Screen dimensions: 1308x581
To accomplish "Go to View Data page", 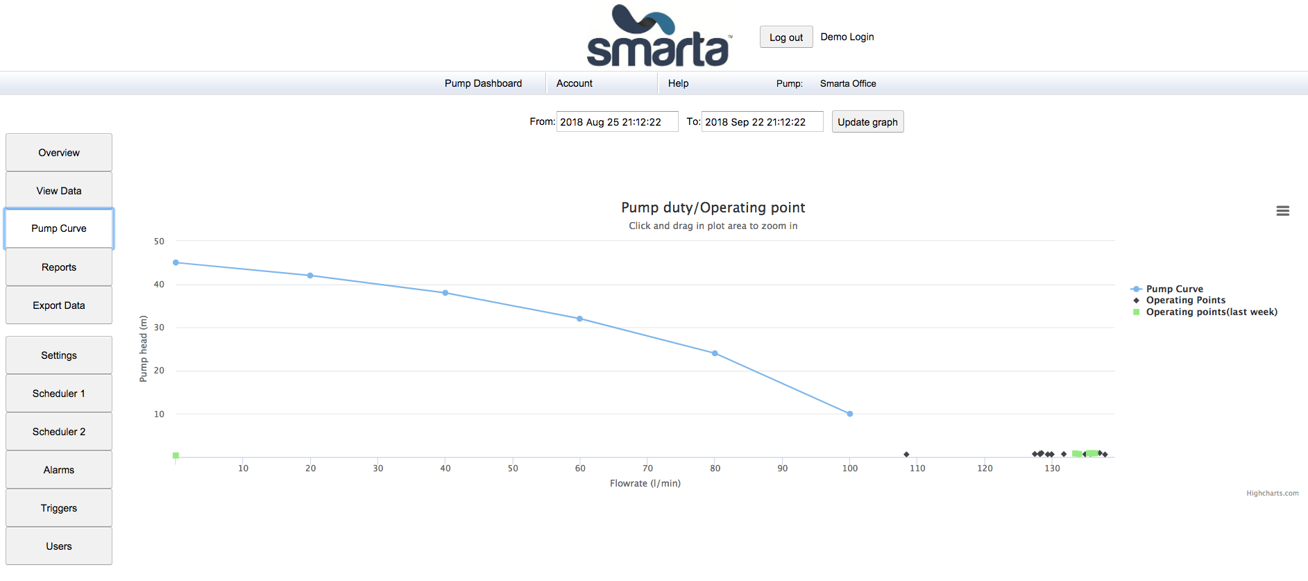I will (59, 191).
